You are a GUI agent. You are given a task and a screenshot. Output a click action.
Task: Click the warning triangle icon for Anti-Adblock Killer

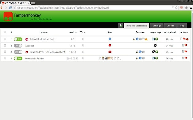click(146, 39)
